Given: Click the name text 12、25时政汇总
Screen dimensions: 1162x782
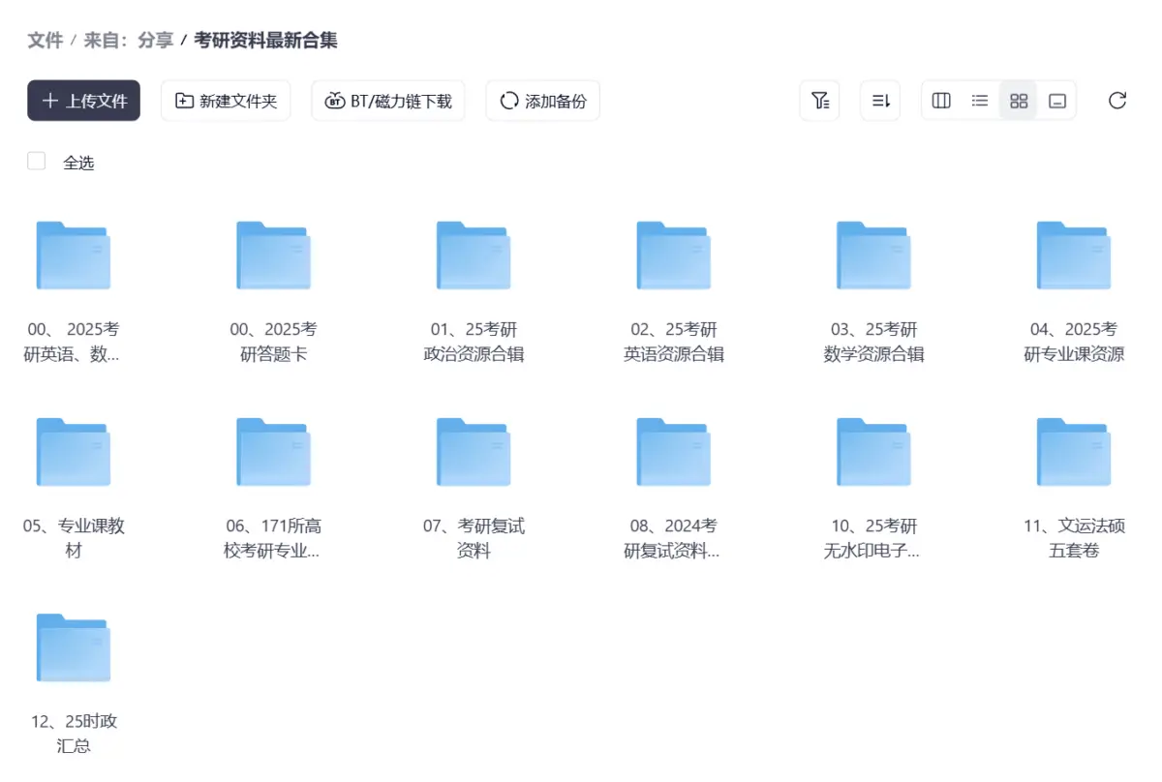Looking at the screenshot, I should tap(74, 734).
